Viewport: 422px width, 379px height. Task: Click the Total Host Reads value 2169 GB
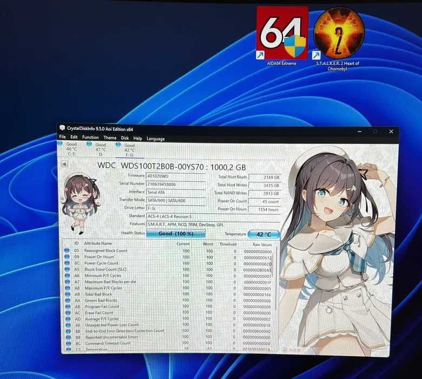coord(265,177)
